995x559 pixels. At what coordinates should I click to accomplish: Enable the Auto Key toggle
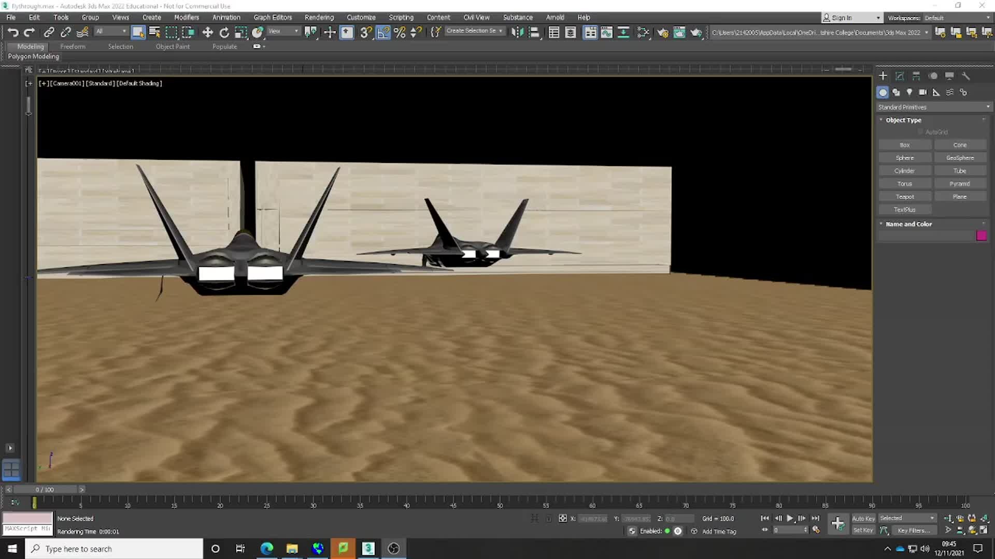coord(863,518)
